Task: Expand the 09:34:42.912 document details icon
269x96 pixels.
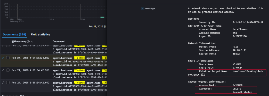Action: (3, 83)
